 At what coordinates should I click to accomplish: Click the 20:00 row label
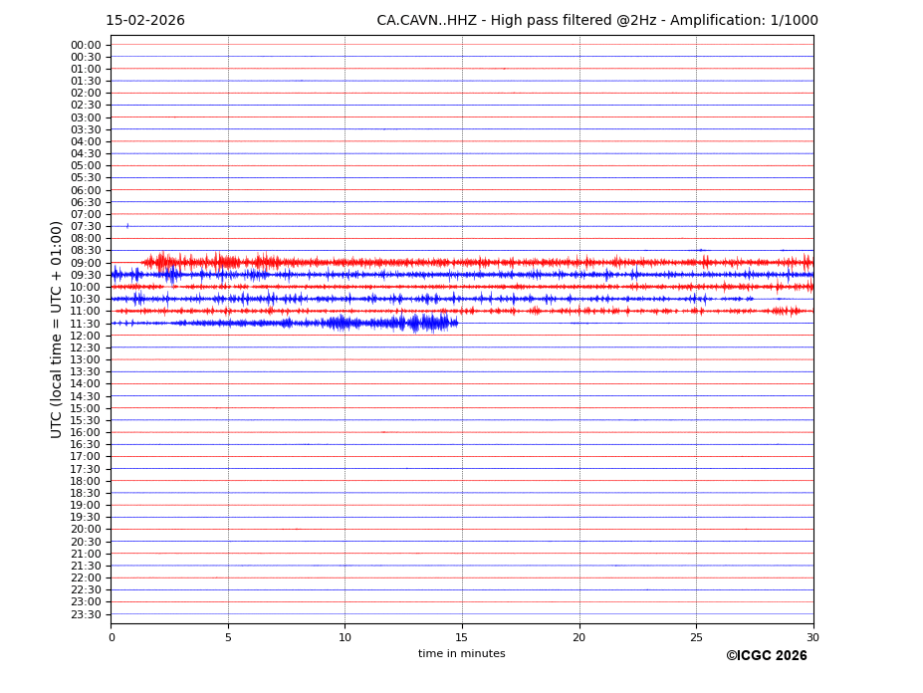(86, 529)
